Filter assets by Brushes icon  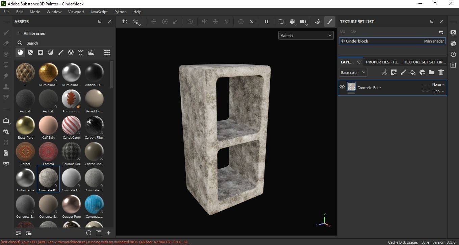click(61, 52)
